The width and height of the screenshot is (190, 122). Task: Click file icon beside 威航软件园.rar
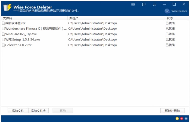3,23
